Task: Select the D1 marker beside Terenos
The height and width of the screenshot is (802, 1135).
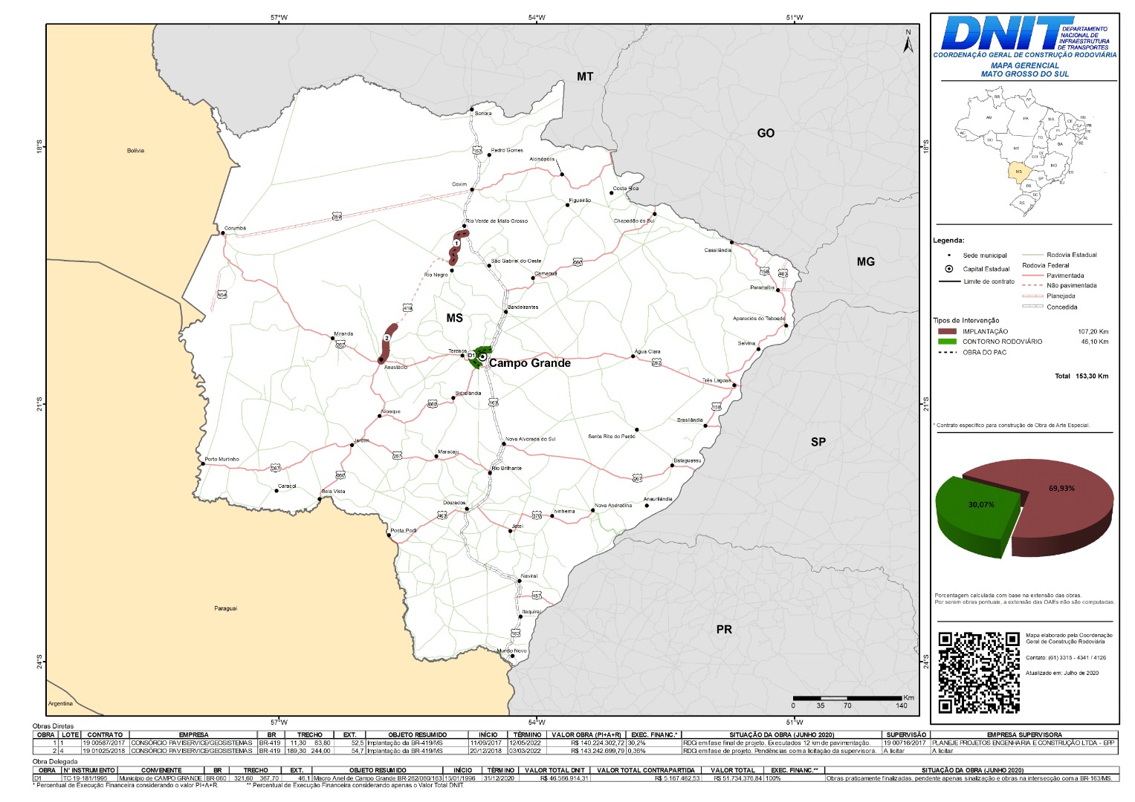Action: 471,356
